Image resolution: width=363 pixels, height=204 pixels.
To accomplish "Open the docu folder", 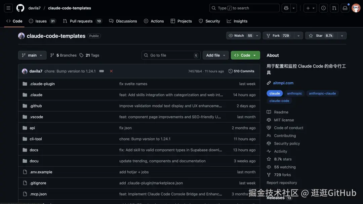I will point(34,161).
